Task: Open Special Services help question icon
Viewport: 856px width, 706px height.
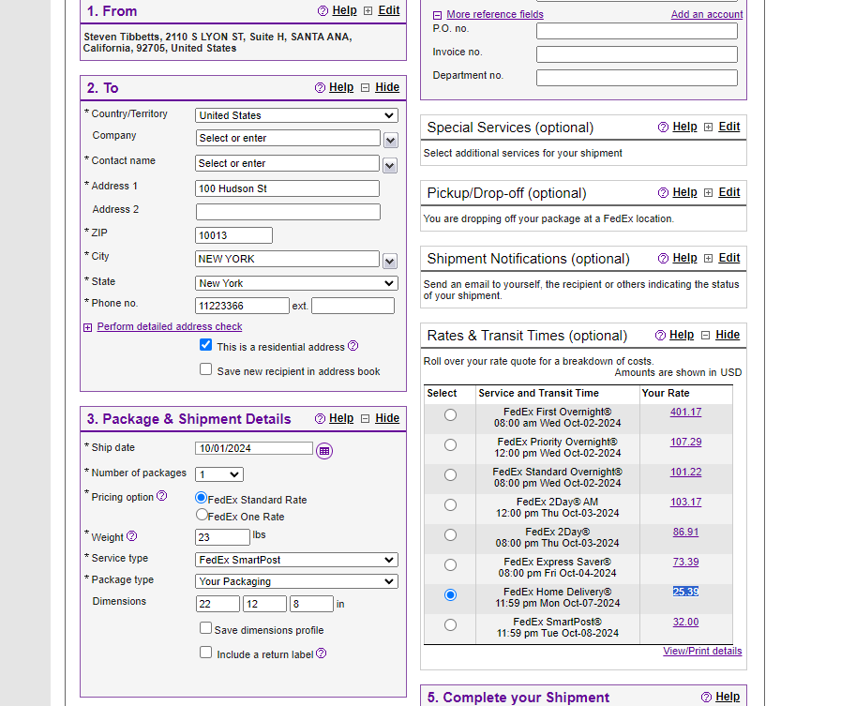Action: coord(663,128)
